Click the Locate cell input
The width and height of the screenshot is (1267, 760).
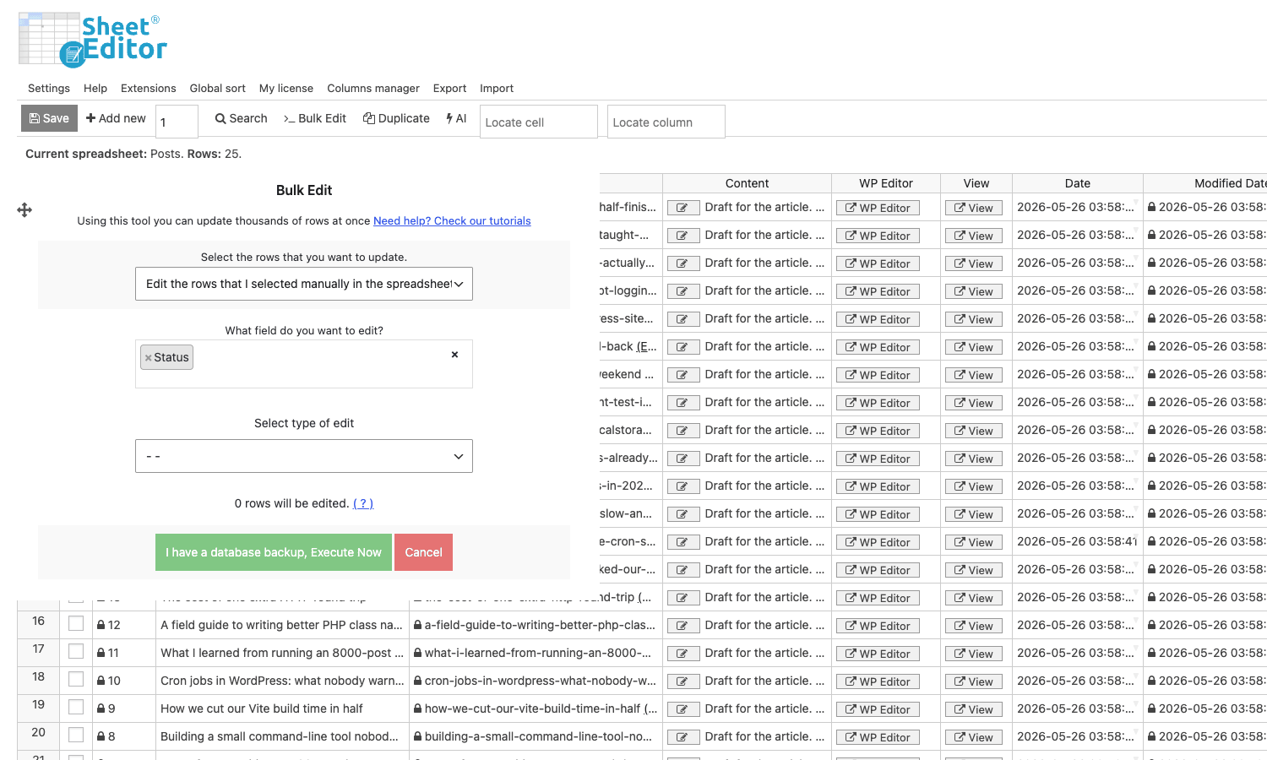coord(539,122)
